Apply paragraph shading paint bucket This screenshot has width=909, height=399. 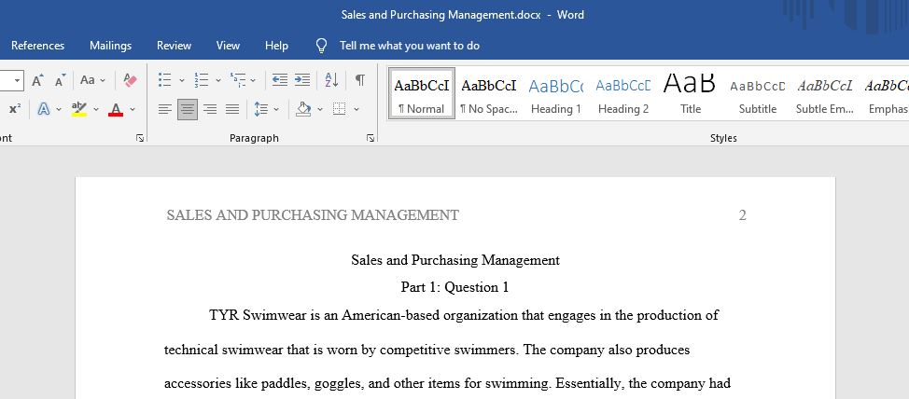pyautogui.click(x=303, y=109)
